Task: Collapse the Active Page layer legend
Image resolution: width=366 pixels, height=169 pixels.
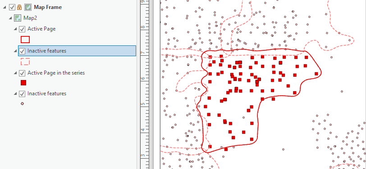Action: coord(15,29)
